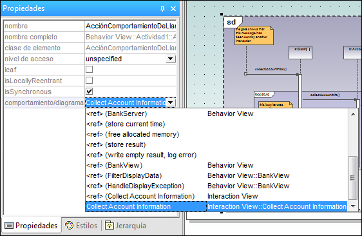Enable the isLocallyReentrant checkbox
The image size is (362, 236).
[x=89, y=80]
